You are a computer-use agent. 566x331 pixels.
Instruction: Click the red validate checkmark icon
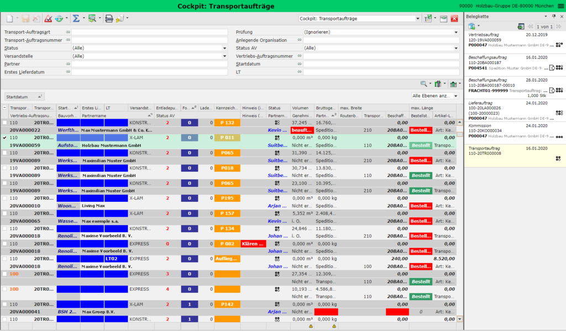[48, 19]
